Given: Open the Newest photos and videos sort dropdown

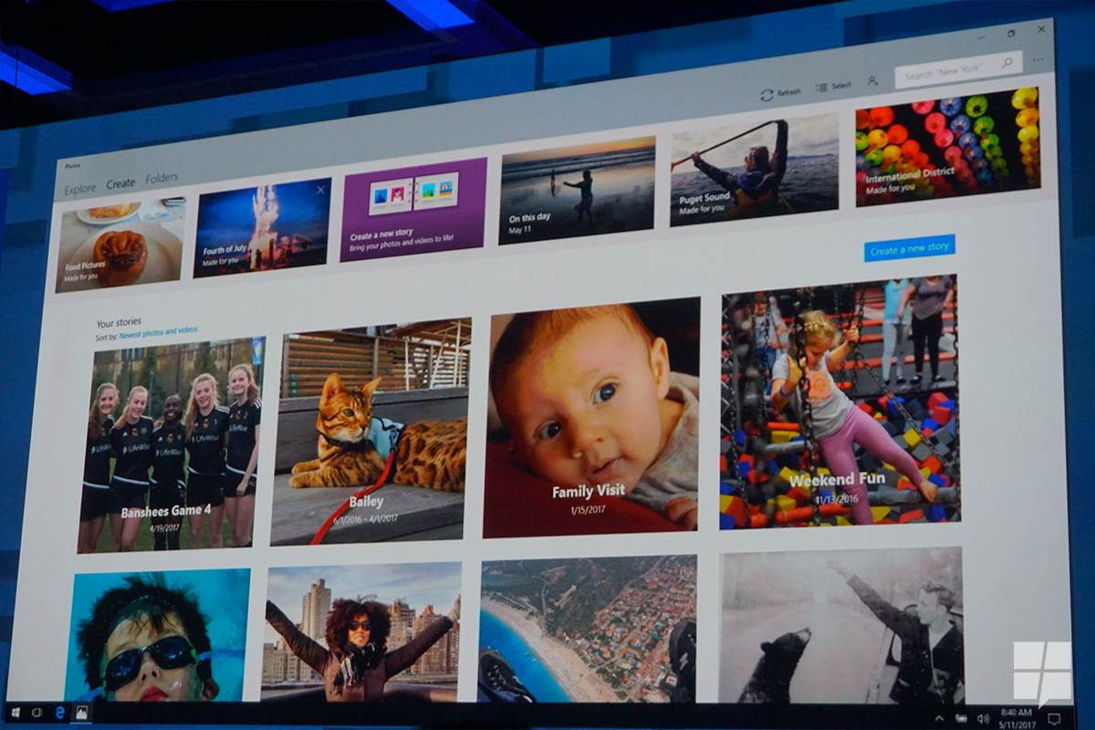Looking at the screenshot, I should tap(158, 333).
